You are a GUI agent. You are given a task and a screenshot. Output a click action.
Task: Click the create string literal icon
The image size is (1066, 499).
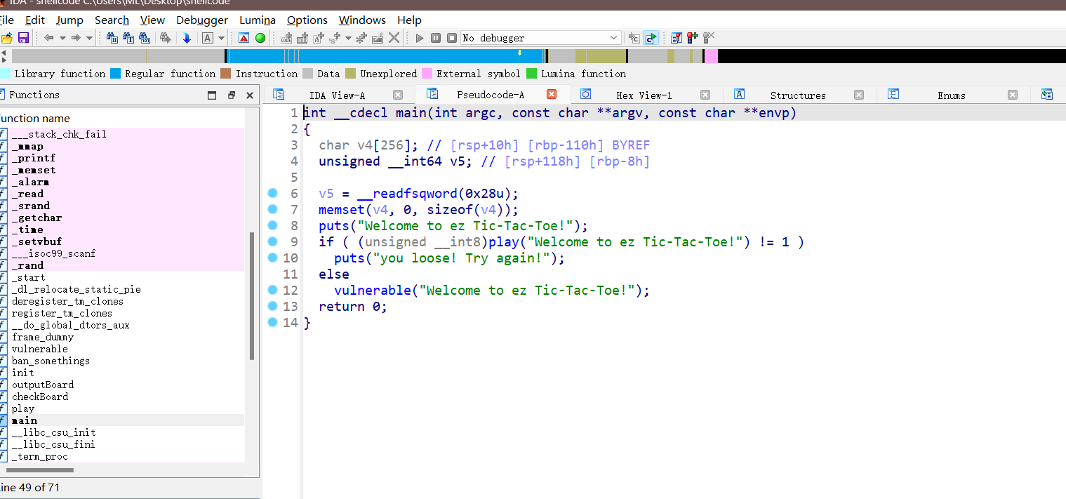(319, 38)
